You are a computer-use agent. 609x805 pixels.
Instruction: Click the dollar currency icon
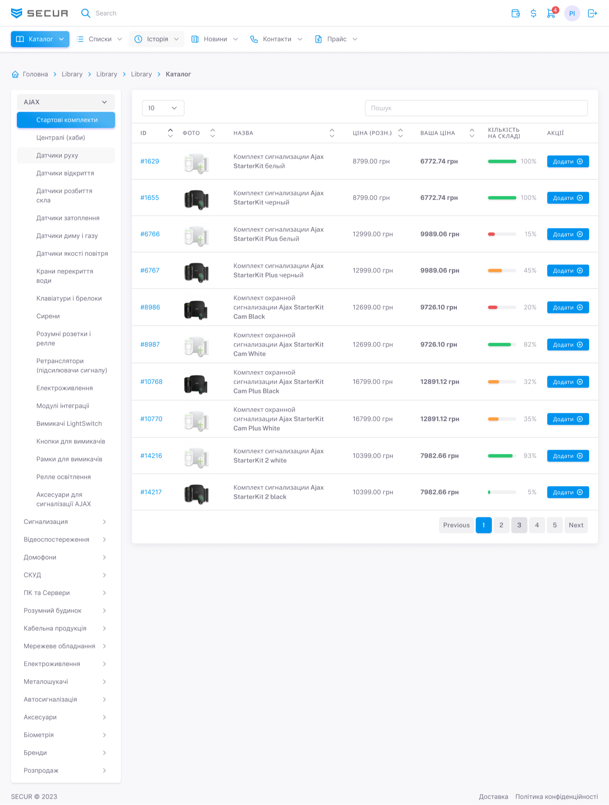pos(533,14)
